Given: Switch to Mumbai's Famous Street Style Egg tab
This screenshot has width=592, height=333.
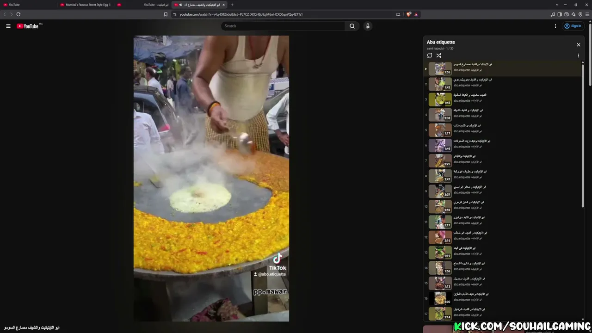Looking at the screenshot, I should click(86, 5).
